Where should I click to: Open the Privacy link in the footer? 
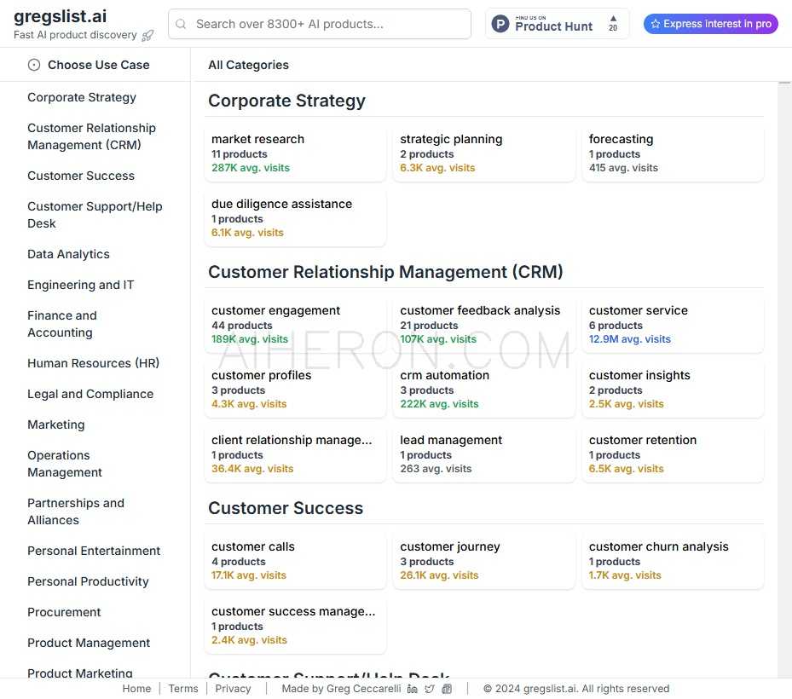click(x=233, y=689)
